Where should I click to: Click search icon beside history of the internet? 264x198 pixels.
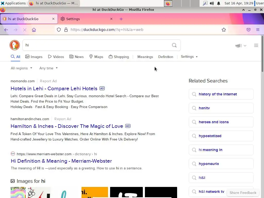tap(194, 94)
